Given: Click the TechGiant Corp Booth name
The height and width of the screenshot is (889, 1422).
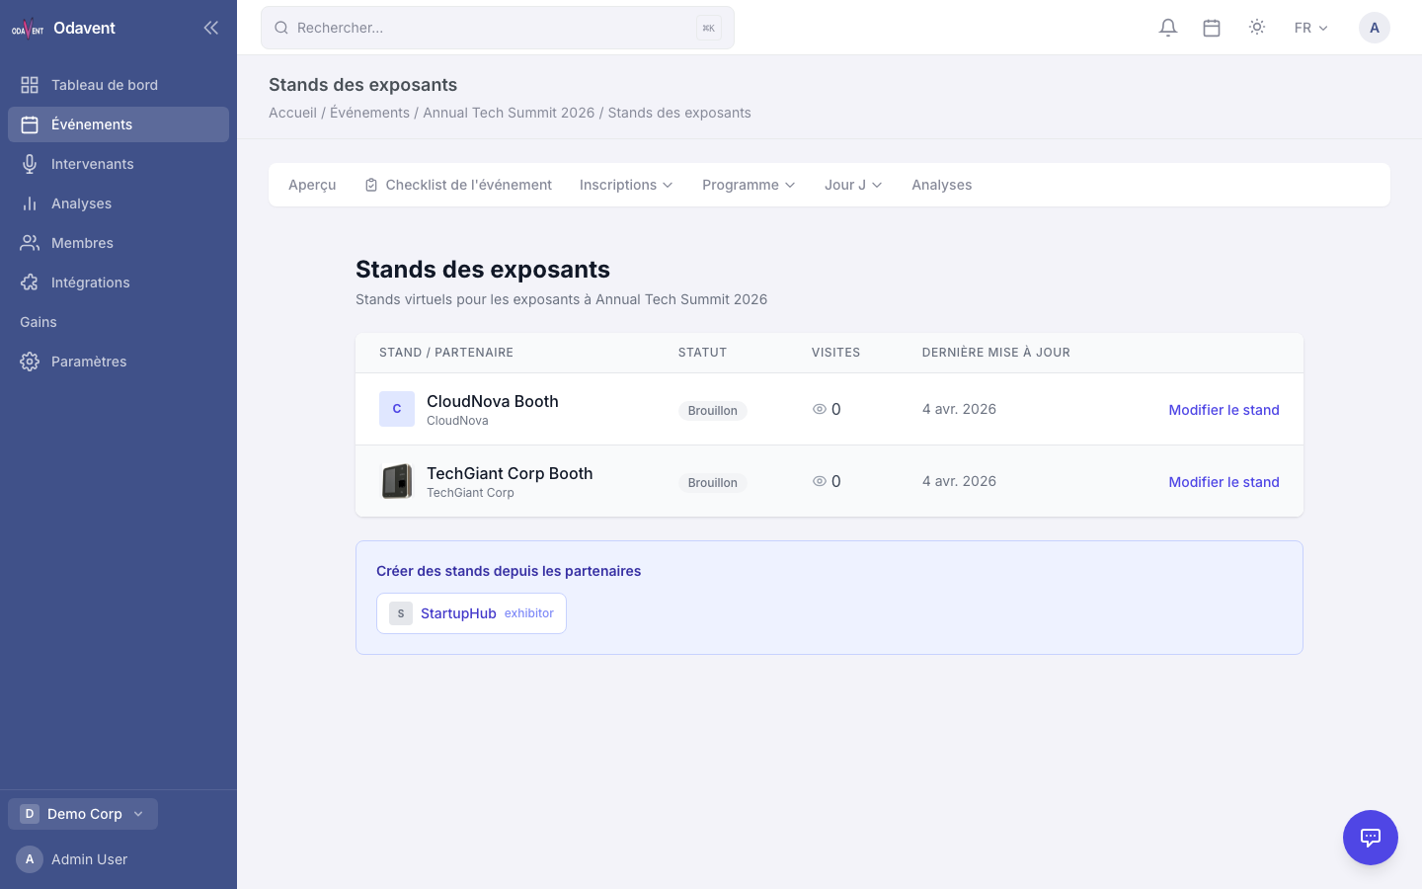Looking at the screenshot, I should click(x=510, y=473).
